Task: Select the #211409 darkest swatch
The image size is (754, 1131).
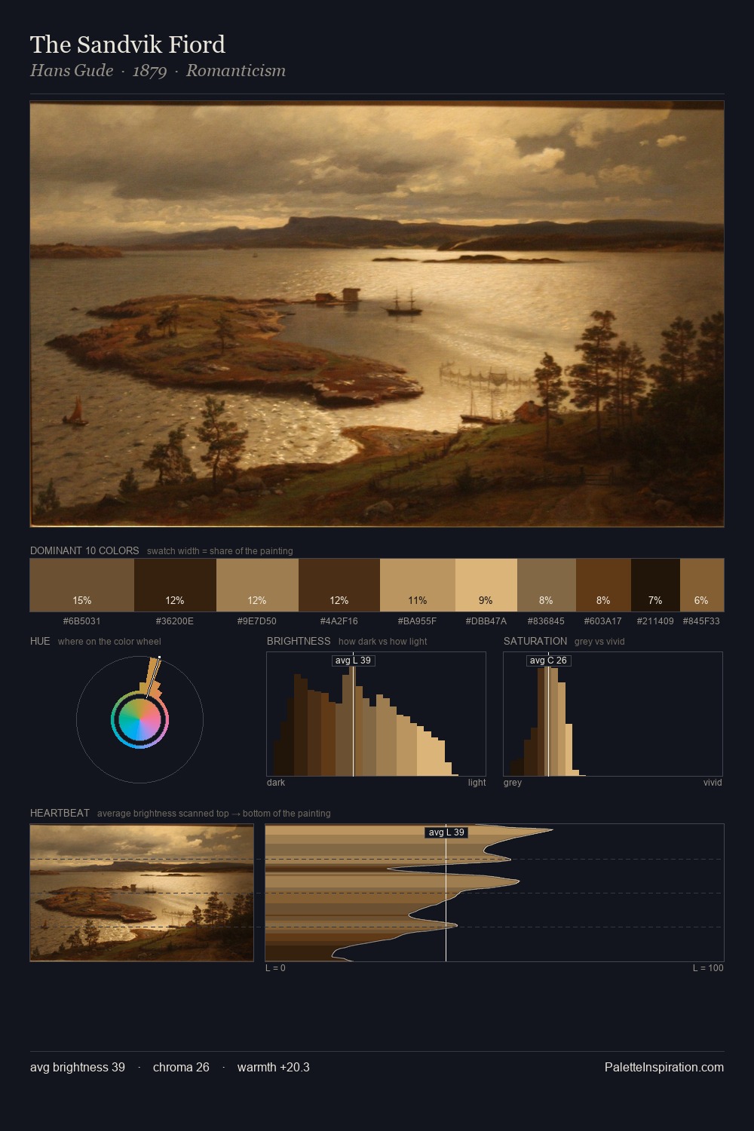Action: click(655, 585)
